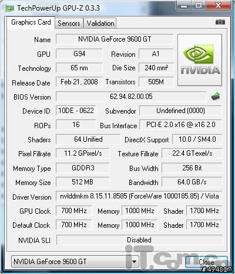The image size is (235, 274).
Task: Click the DirectX Support field 10.0 / SM4.0
Action: [x=197, y=139]
